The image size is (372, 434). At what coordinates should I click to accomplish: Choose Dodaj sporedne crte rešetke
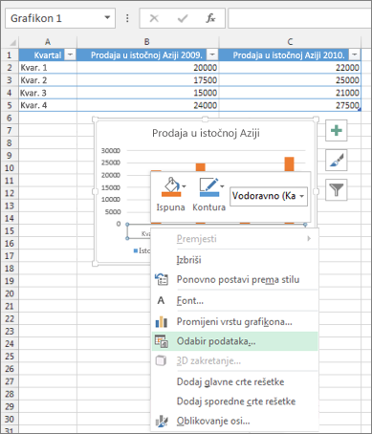coord(236,401)
